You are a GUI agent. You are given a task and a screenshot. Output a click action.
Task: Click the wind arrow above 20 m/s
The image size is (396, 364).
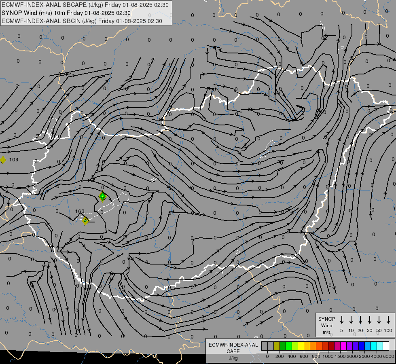360,320
